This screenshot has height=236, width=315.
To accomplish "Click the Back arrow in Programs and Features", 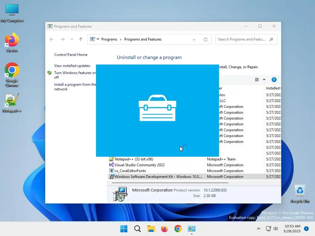I will [52, 39].
